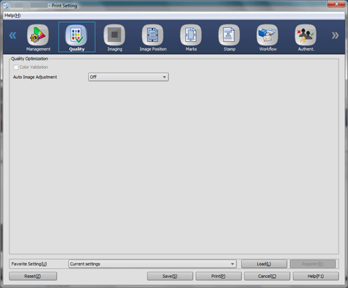
Task: Open the Imaging settings icon
Action: tap(114, 35)
